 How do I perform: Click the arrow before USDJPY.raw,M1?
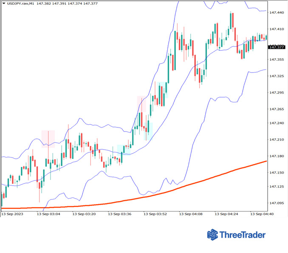pos(4,3)
